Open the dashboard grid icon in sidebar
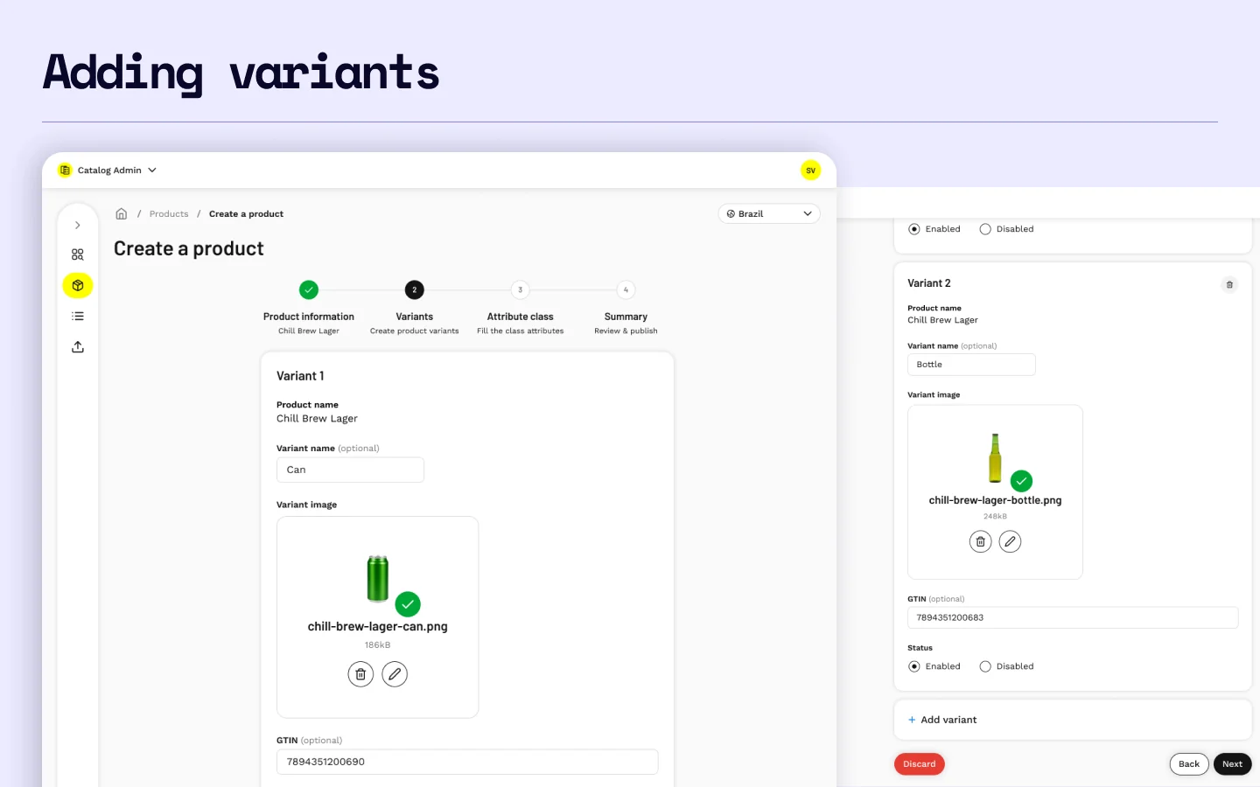 [x=78, y=254]
